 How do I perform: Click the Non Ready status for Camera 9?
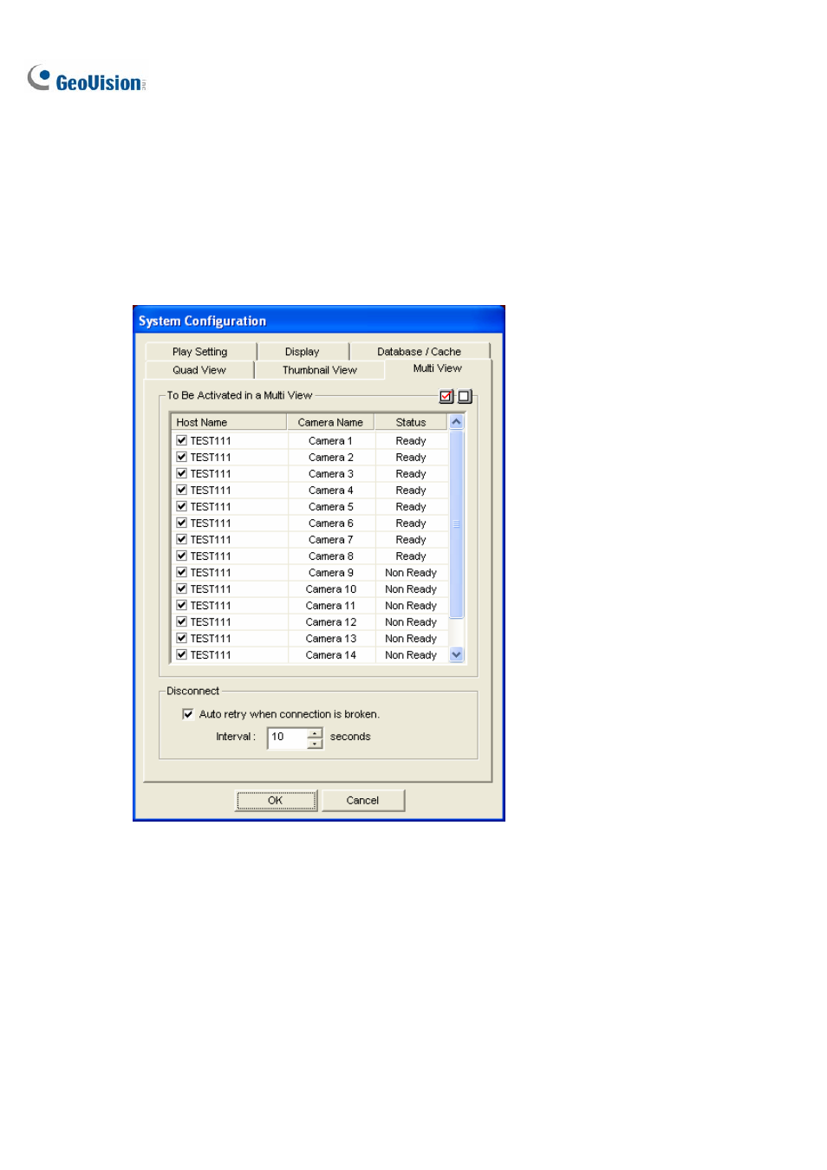tap(411, 573)
